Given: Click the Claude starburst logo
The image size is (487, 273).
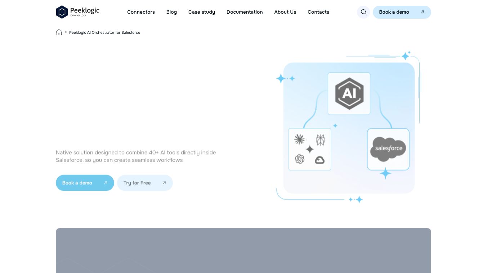Looking at the screenshot, I should click(299, 139).
